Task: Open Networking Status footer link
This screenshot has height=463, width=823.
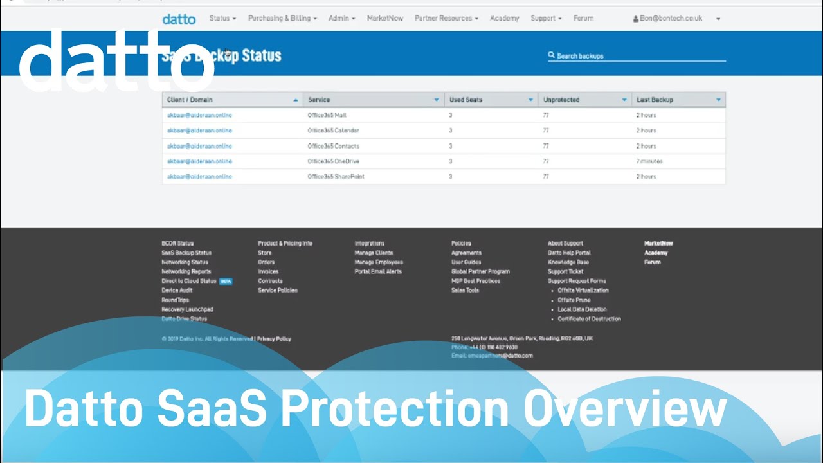Action: (x=185, y=262)
